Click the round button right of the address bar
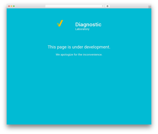 [x=107, y=6]
